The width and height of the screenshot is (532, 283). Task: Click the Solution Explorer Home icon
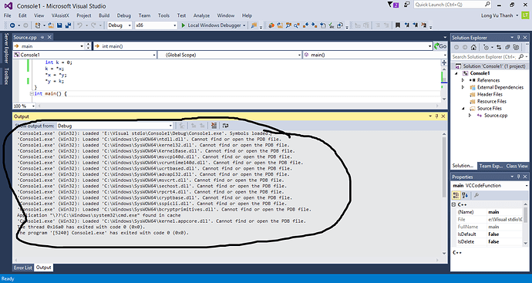click(473, 48)
